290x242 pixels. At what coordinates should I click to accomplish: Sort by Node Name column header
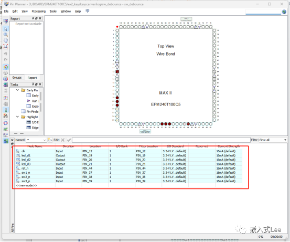tap(35, 146)
